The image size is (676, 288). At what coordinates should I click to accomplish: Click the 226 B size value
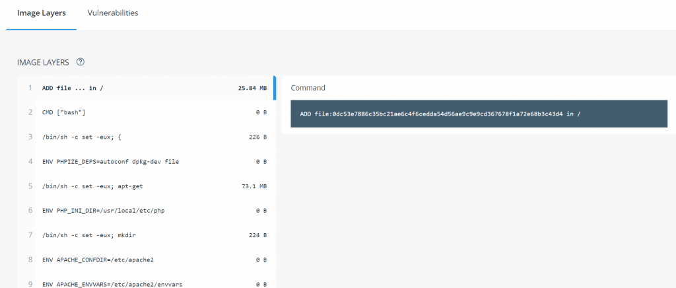pyautogui.click(x=258, y=137)
